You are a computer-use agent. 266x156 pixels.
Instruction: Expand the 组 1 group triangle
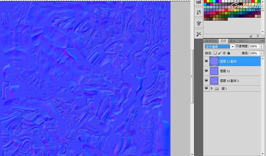211,88
